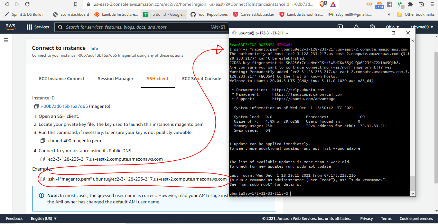Open Ecom dashboard bookmark
This screenshot has height=224, width=438.
click(x=71, y=14)
